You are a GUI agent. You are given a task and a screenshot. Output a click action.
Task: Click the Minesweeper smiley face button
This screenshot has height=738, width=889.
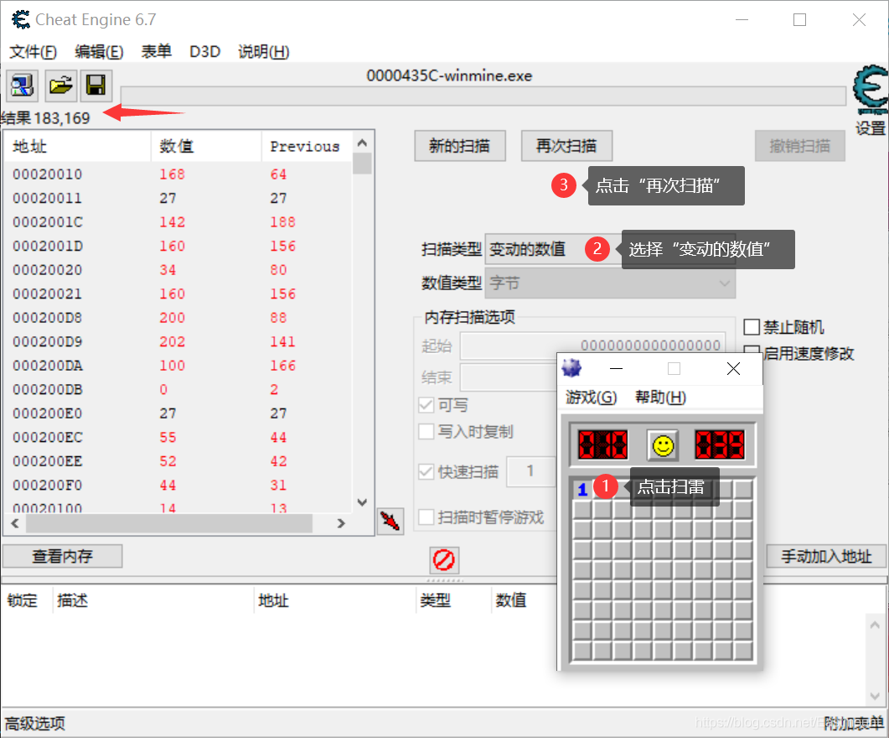click(662, 444)
